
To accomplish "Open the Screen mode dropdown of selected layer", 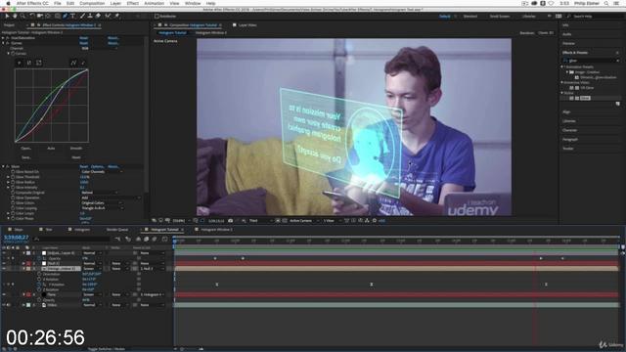I will 92,269.
